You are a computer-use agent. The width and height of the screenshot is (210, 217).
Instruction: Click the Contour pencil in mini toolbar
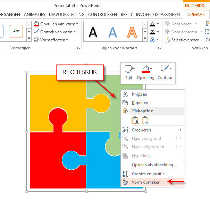[165, 68]
